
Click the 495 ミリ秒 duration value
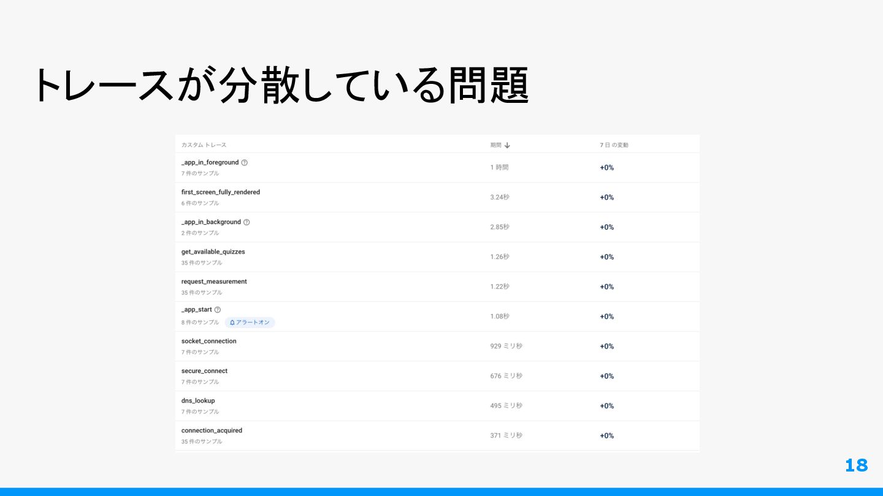[x=506, y=406]
